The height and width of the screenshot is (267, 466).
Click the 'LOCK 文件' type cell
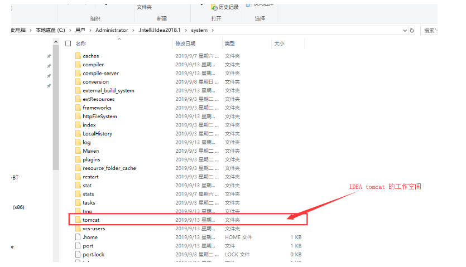(x=237, y=254)
